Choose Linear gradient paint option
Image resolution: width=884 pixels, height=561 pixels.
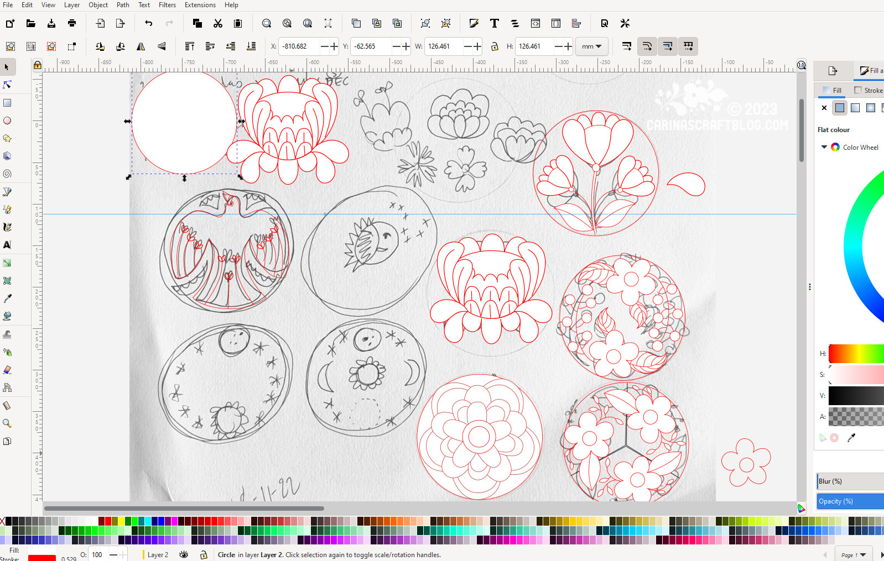(x=855, y=108)
